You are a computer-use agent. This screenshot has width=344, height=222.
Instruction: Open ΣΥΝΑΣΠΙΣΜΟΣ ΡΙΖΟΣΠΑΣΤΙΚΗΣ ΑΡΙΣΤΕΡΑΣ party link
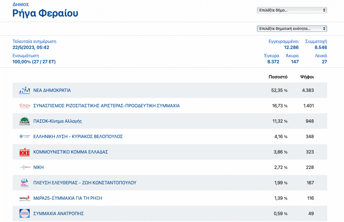(106, 106)
